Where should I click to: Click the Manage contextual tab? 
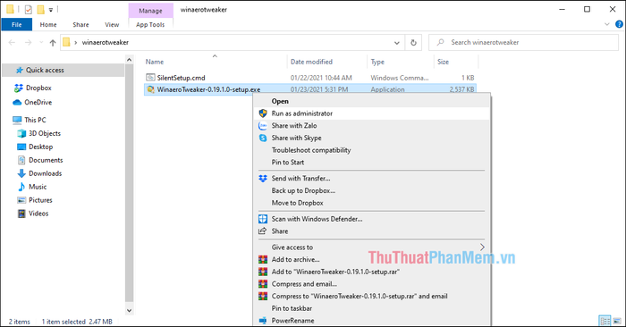pyautogui.click(x=150, y=11)
